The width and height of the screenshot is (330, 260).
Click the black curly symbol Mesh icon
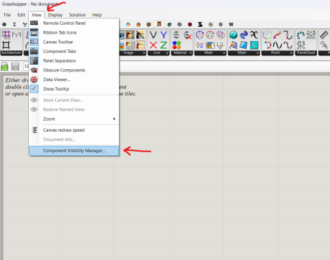click(254, 35)
